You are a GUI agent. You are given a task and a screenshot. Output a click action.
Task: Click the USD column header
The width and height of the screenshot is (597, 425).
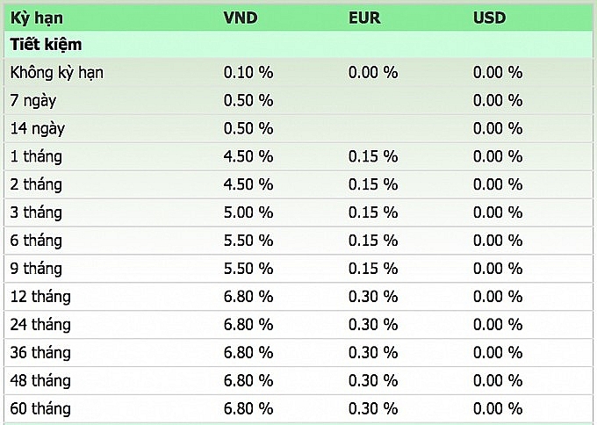click(x=489, y=18)
